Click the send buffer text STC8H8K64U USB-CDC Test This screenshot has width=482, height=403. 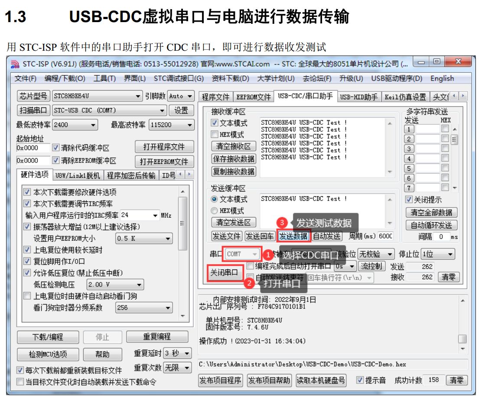[304, 198]
